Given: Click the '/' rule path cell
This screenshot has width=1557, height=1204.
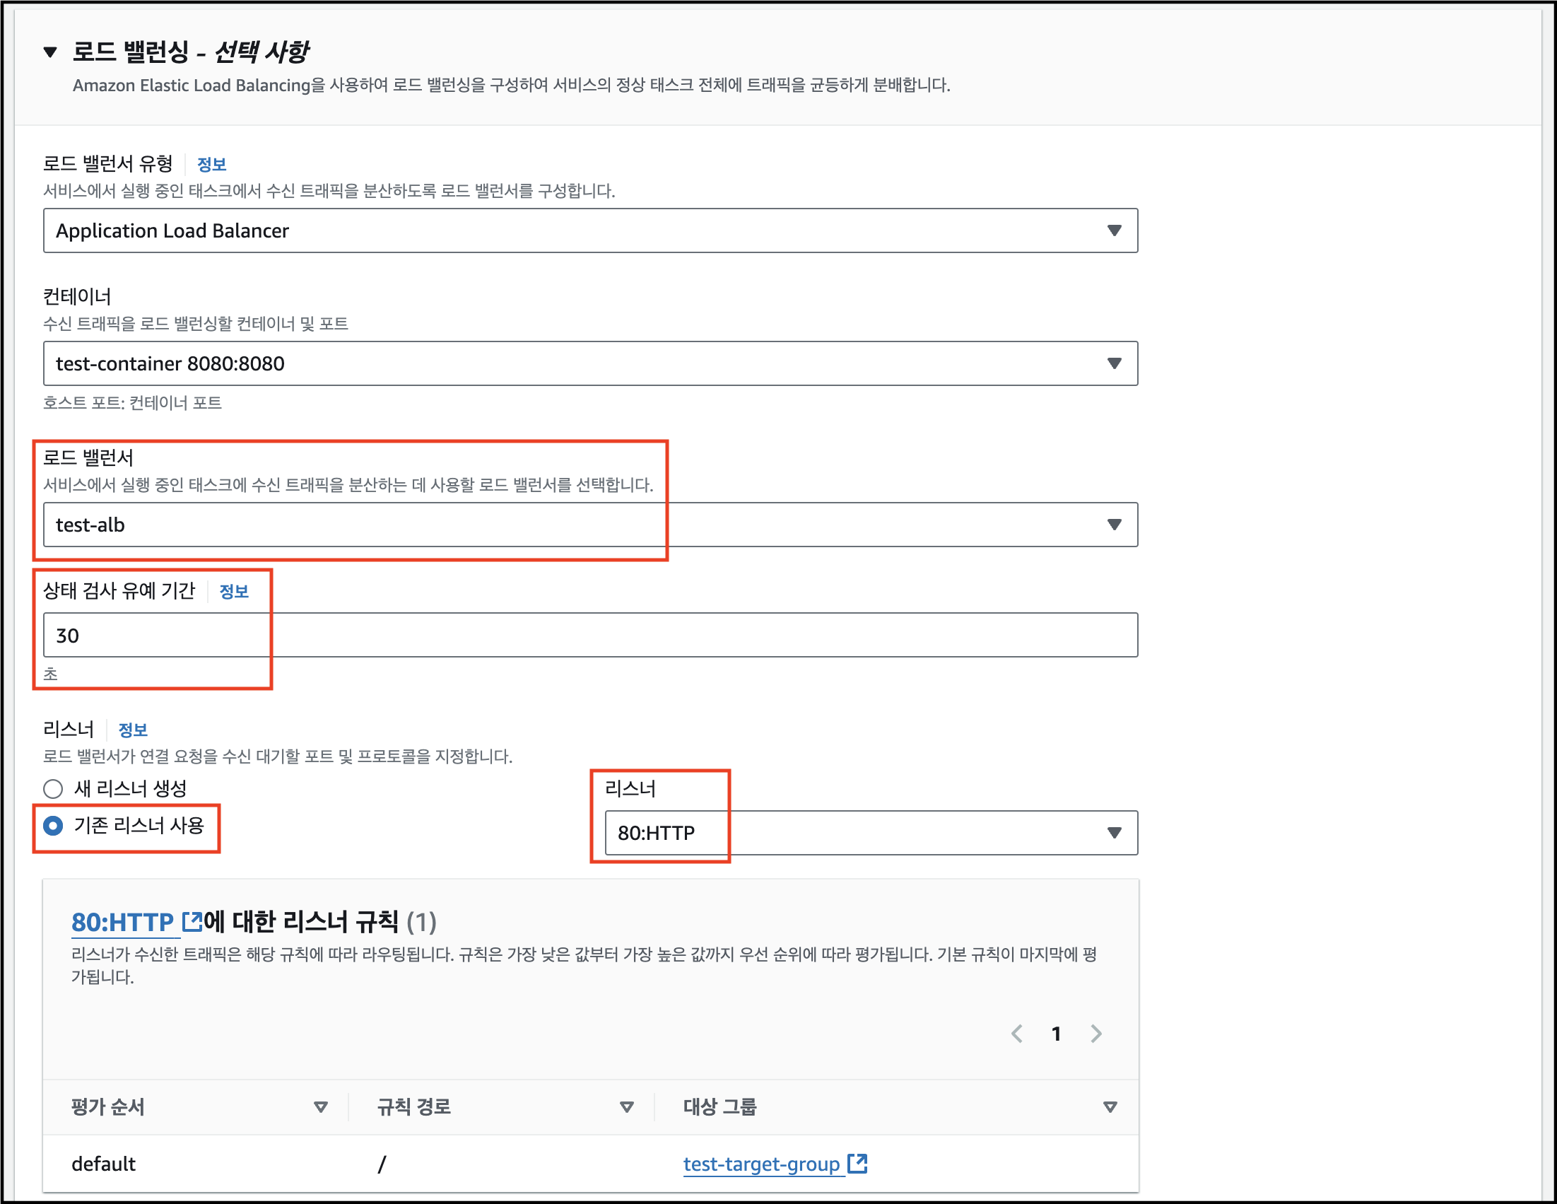Looking at the screenshot, I should [382, 1164].
